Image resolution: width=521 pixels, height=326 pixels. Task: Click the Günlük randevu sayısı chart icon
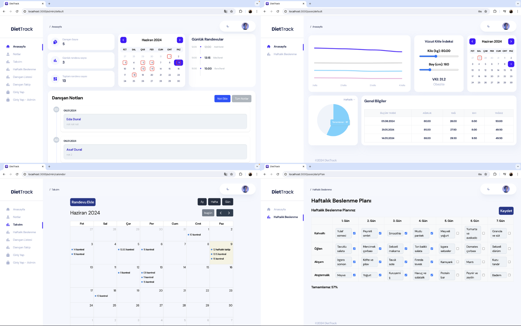(x=55, y=60)
